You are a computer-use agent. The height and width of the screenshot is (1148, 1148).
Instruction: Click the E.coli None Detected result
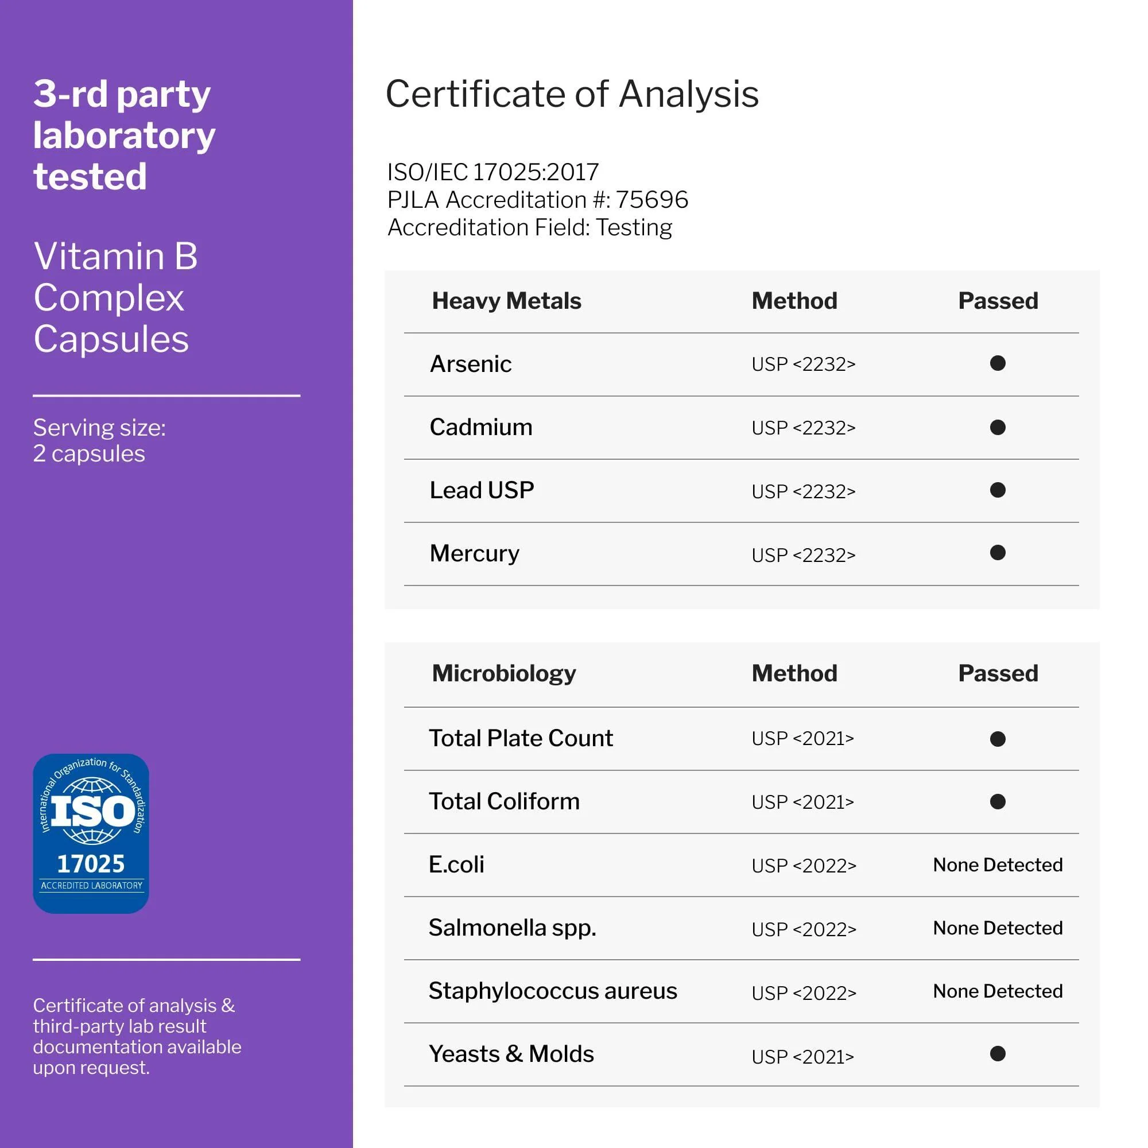click(x=998, y=864)
